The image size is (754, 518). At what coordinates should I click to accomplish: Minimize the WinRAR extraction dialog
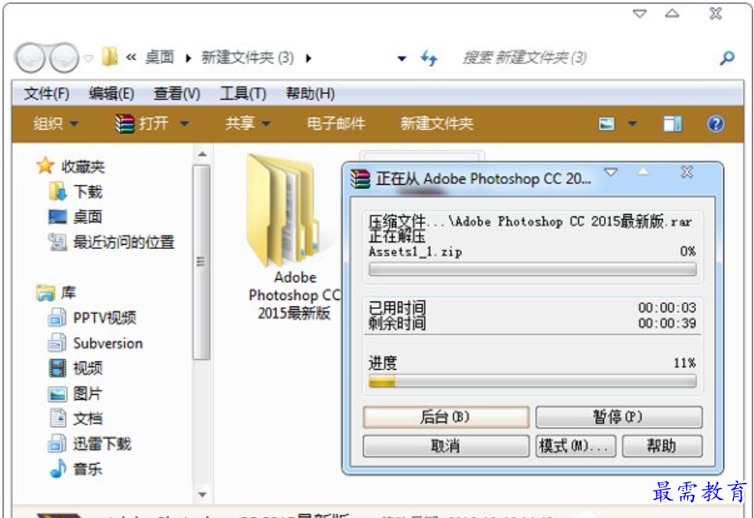click(611, 172)
